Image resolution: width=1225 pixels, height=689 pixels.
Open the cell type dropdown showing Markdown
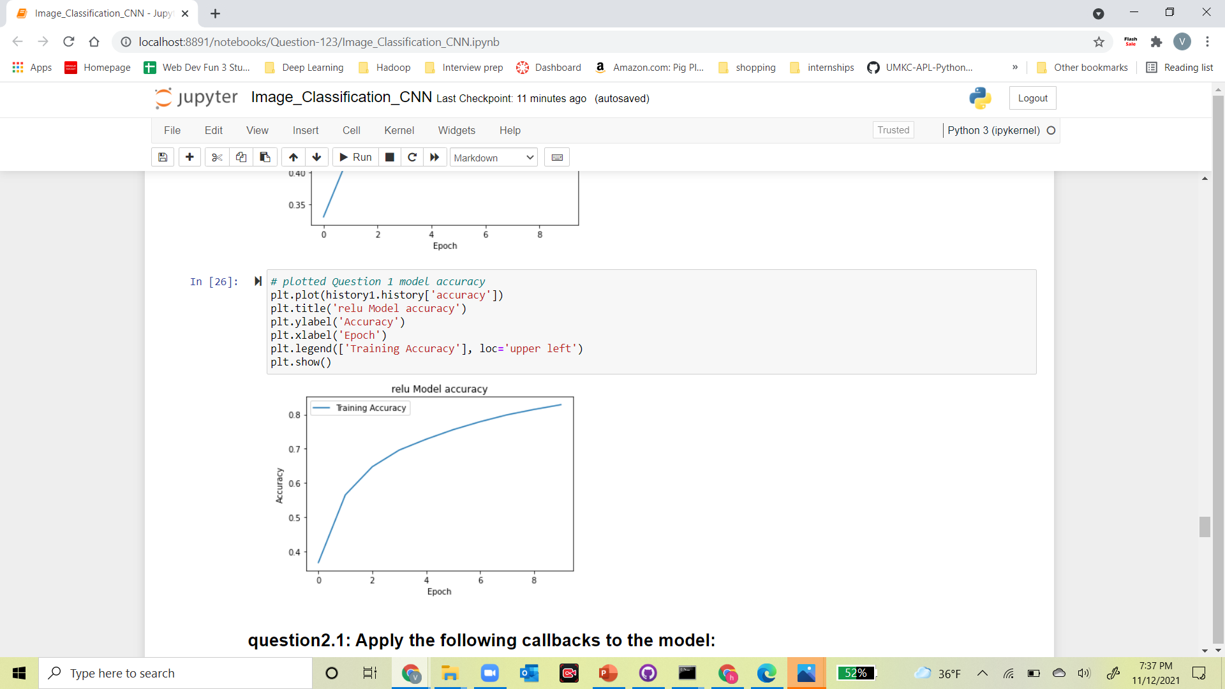tap(493, 157)
